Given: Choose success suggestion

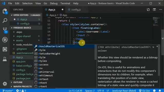Looking at the screenshot, I should (64, 65).
